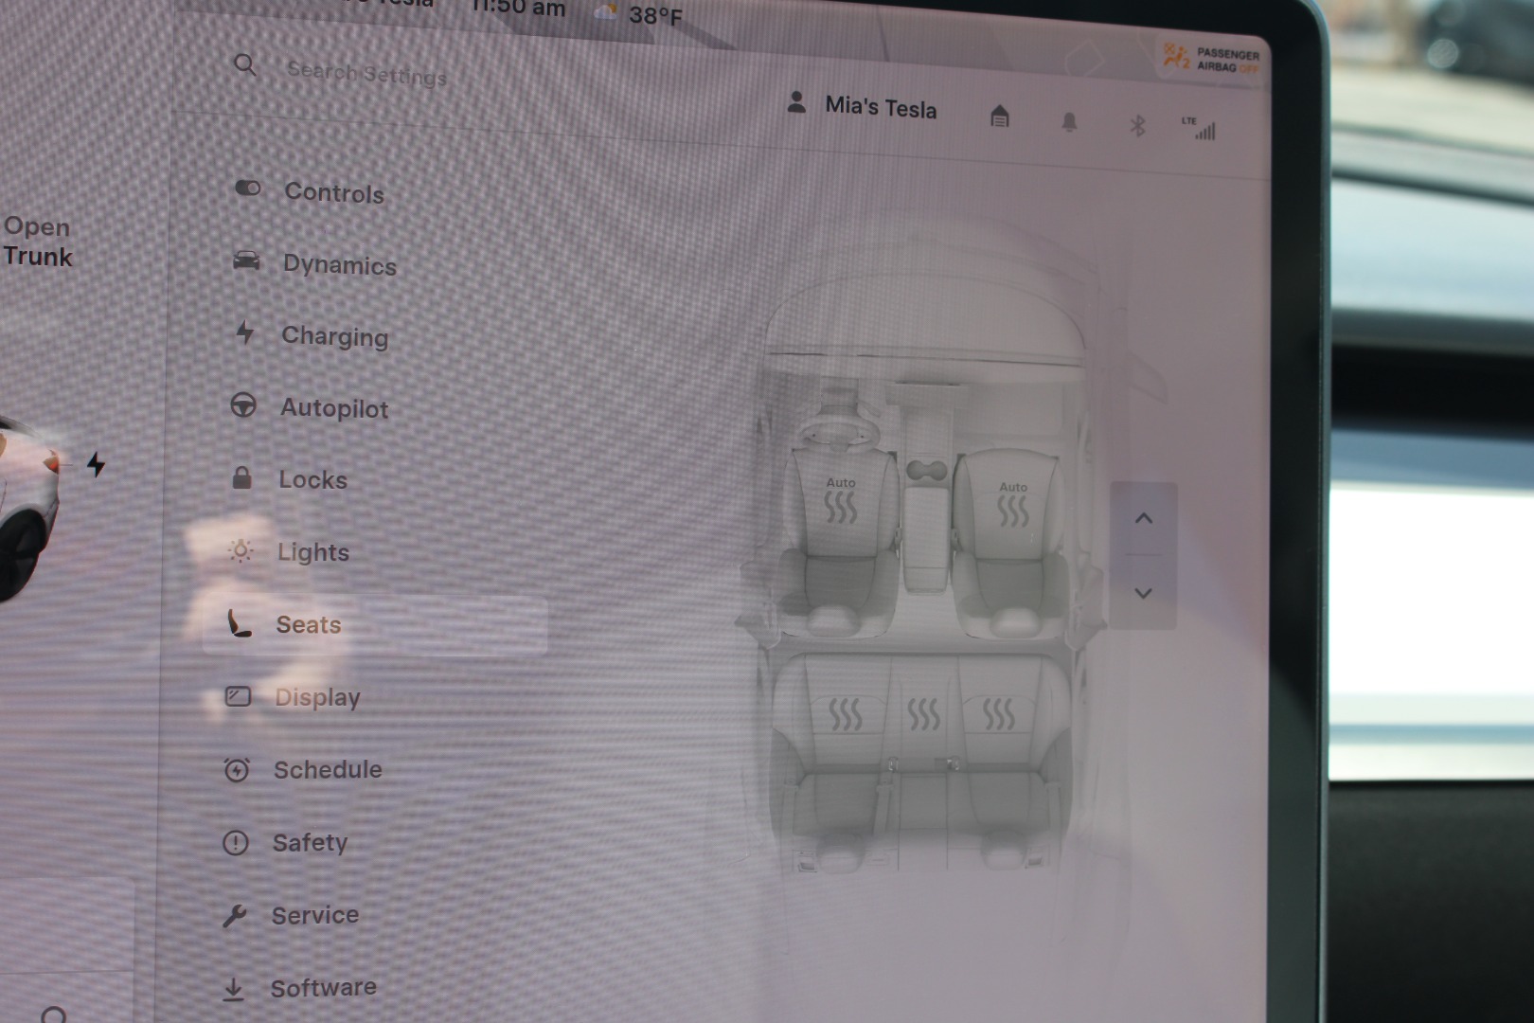
Task: Toggle the rear left seat heater
Action: 845,714
